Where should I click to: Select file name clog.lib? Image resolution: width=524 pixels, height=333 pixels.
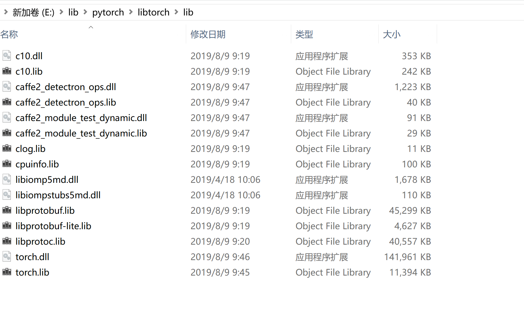(x=30, y=149)
